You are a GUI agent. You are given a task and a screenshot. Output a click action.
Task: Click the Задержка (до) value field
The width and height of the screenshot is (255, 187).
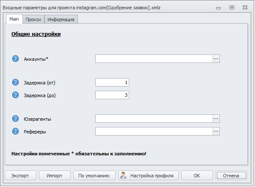[x=112, y=95]
